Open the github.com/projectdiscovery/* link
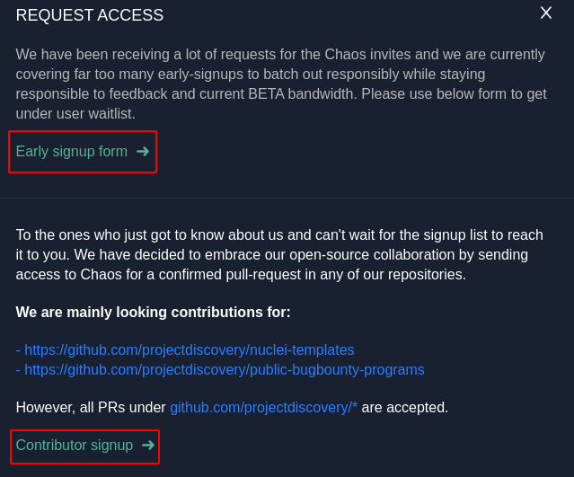574x477 pixels. [x=263, y=408]
